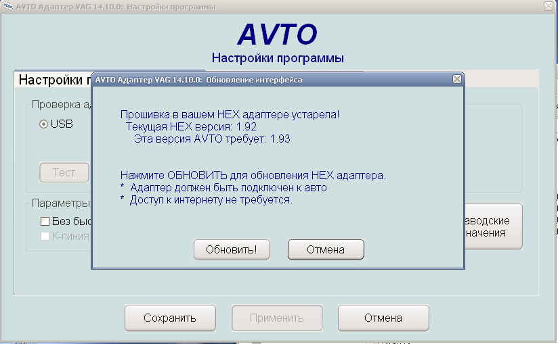Image resolution: width=558 pixels, height=344 pixels.
Task: Click the Применить button
Action: [x=277, y=318]
